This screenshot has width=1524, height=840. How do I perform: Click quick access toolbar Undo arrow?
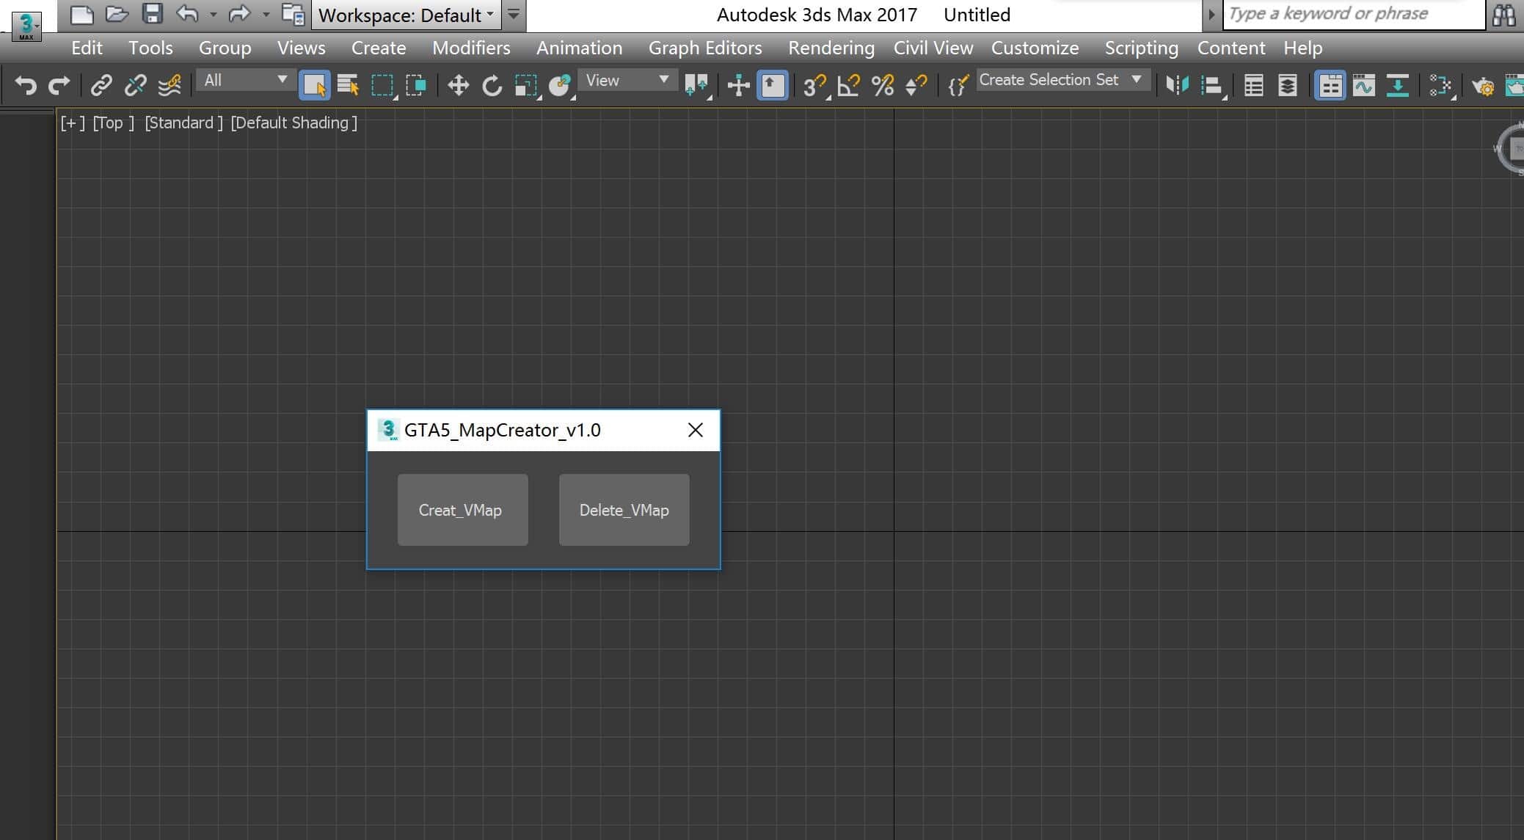tap(187, 13)
